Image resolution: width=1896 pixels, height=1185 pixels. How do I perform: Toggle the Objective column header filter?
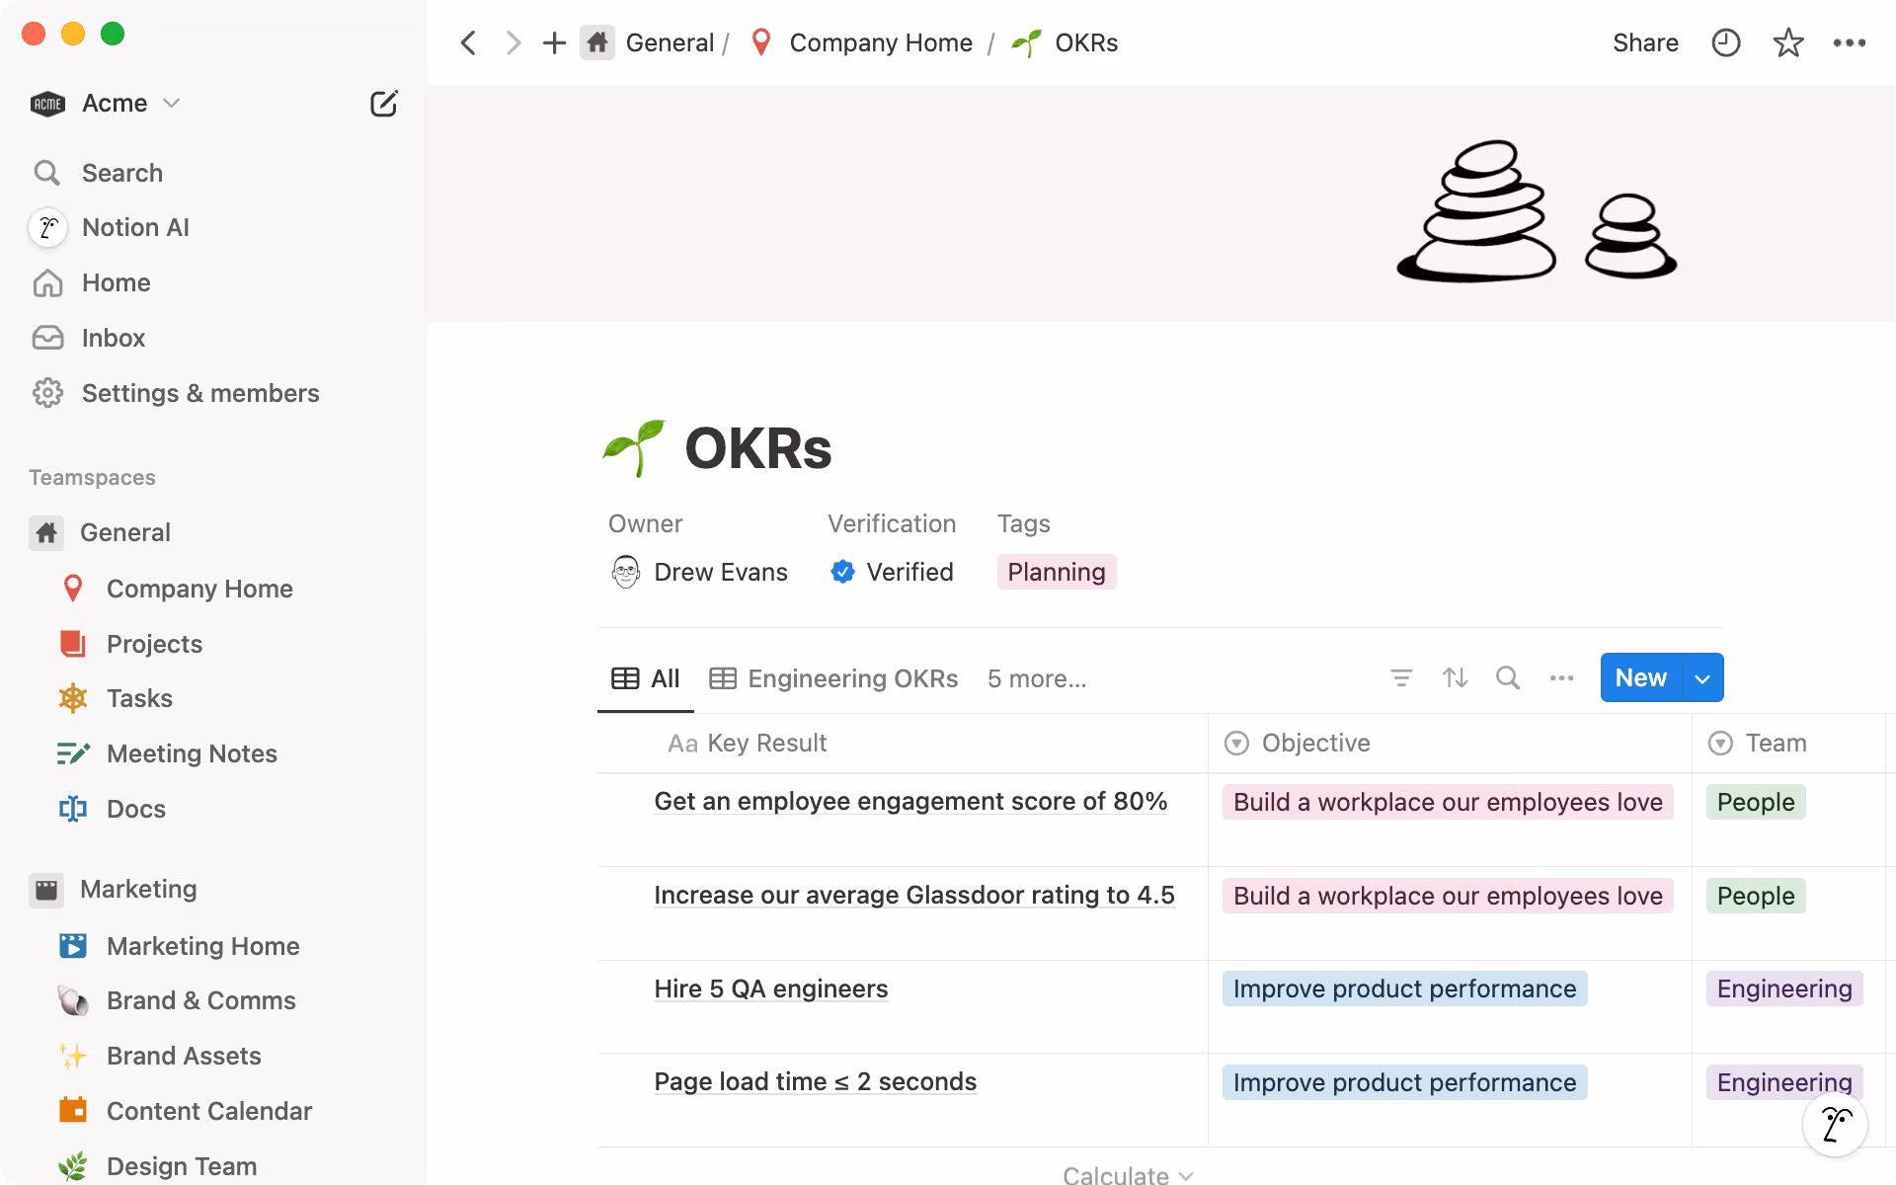pos(1236,743)
